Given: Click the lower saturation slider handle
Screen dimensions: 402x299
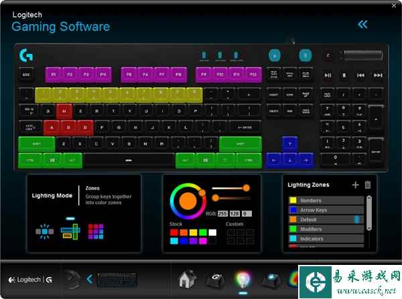Looking at the screenshot, I should pos(216,198).
